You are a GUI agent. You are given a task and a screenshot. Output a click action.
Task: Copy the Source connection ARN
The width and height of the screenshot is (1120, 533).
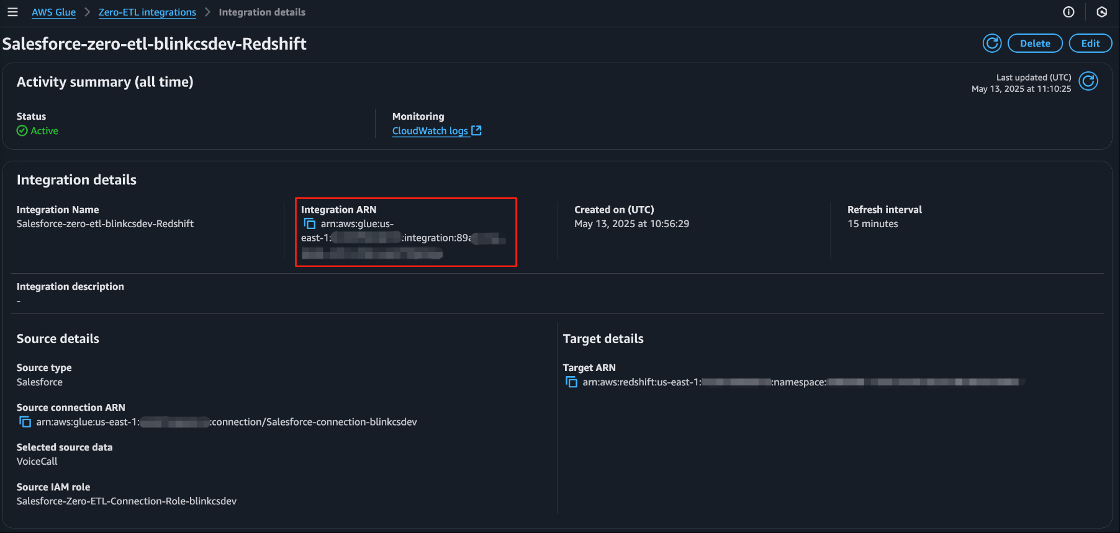[25, 422]
